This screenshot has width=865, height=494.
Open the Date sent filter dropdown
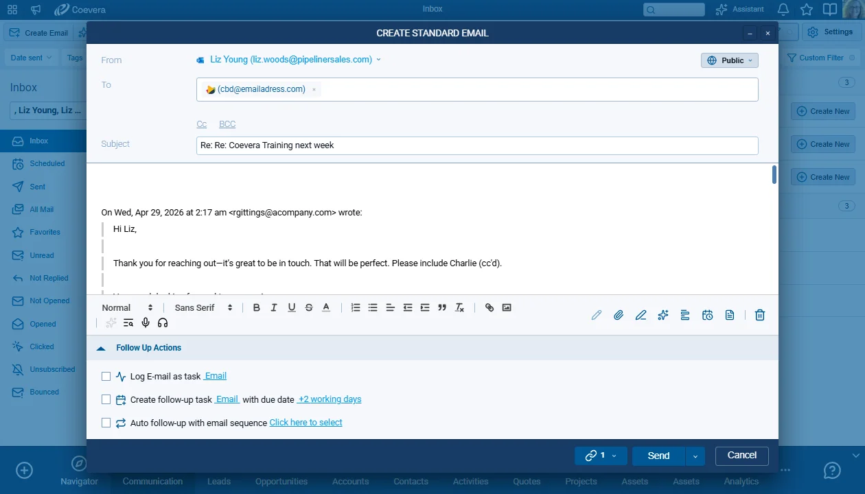coord(32,58)
